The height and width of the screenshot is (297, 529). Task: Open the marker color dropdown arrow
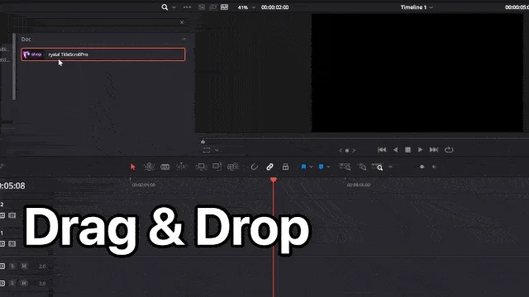tap(328, 167)
